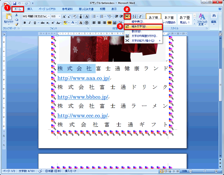Image resolution: width=224 pixels, height=175 pixels.
Task: Click the Sort (A-Z) icon
Action: [134, 16]
